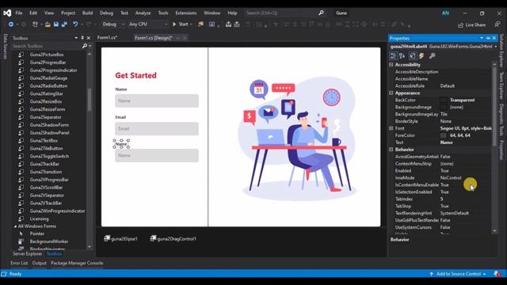507x285 pixels.
Task: Select Guna2TextBox in the Toolbox
Action: (44, 141)
